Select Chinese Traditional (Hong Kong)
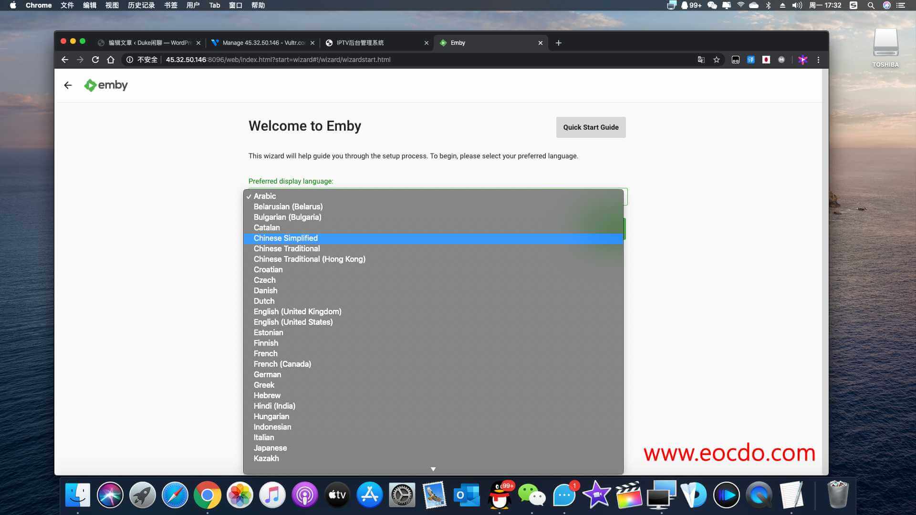The image size is (916, 515). 433,259
